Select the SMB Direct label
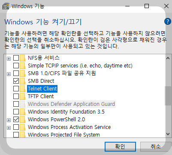Viewport: 172px width, 155px height. (41, 81)
